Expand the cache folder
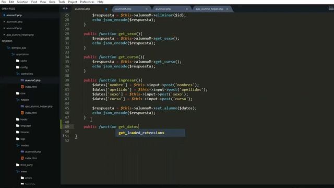Image resolution: width=334 pixels, height=188 pixels. (18, 61)
